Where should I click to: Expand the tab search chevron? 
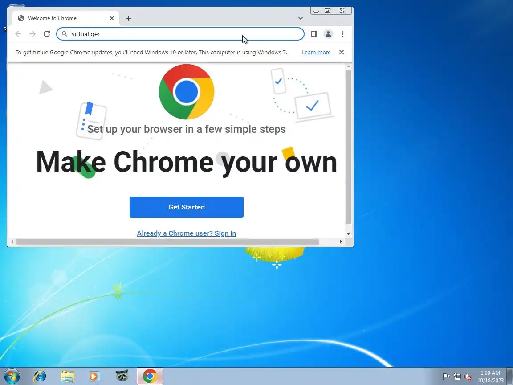(x=300, y=18)
